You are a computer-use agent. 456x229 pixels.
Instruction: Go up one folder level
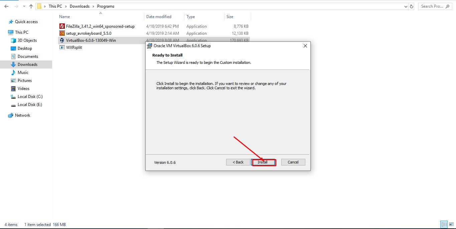[31, 6]
